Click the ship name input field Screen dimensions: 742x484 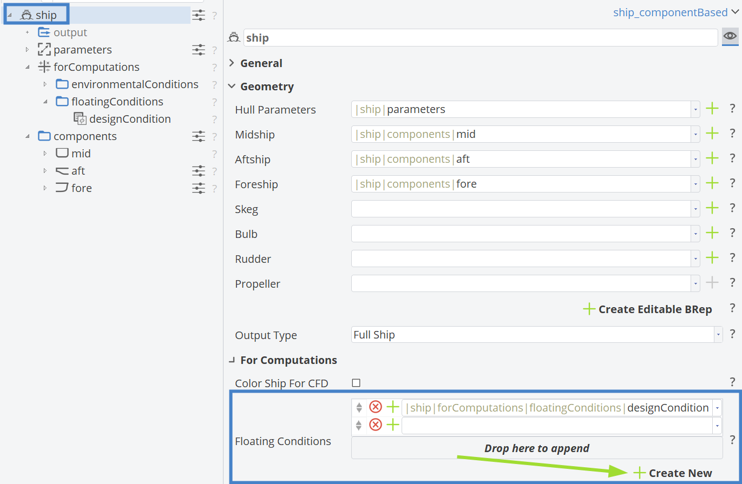[x=480, y=38]
